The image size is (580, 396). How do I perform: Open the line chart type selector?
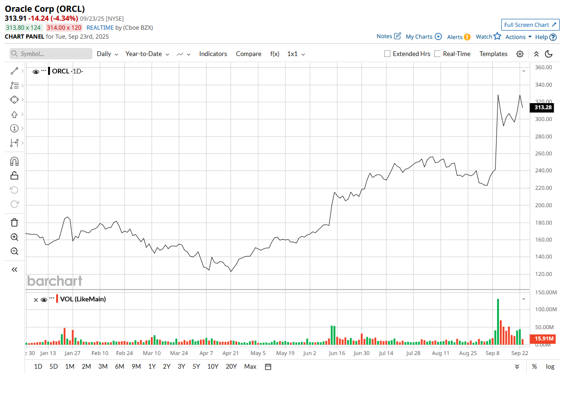click(183, 54)
